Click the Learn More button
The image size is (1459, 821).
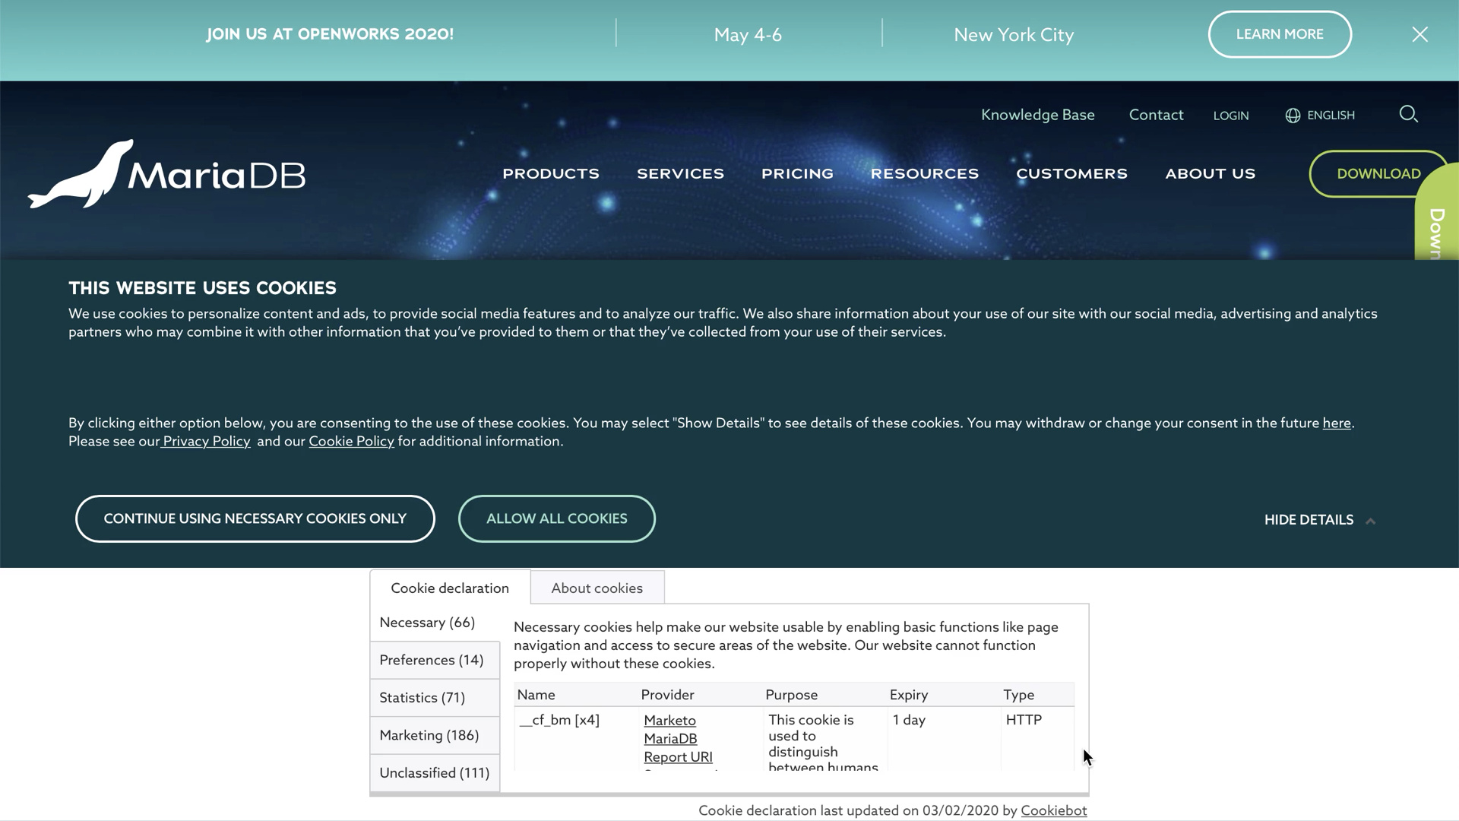coord(1280,34)
